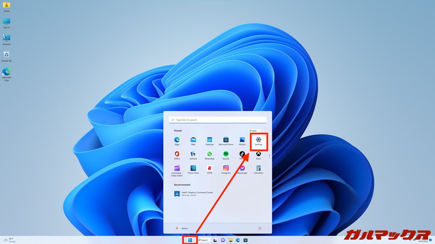
Task: Launch the Photos pinned app
Action: click(242, 141)
